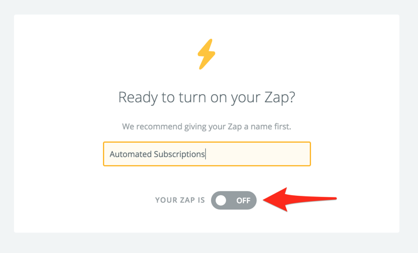The width and height of the screenshot is (418, 253).
Task: Click the "Ready to turn on your Zap?" heading
Action: pyautogui.click(x=206, y=96)
